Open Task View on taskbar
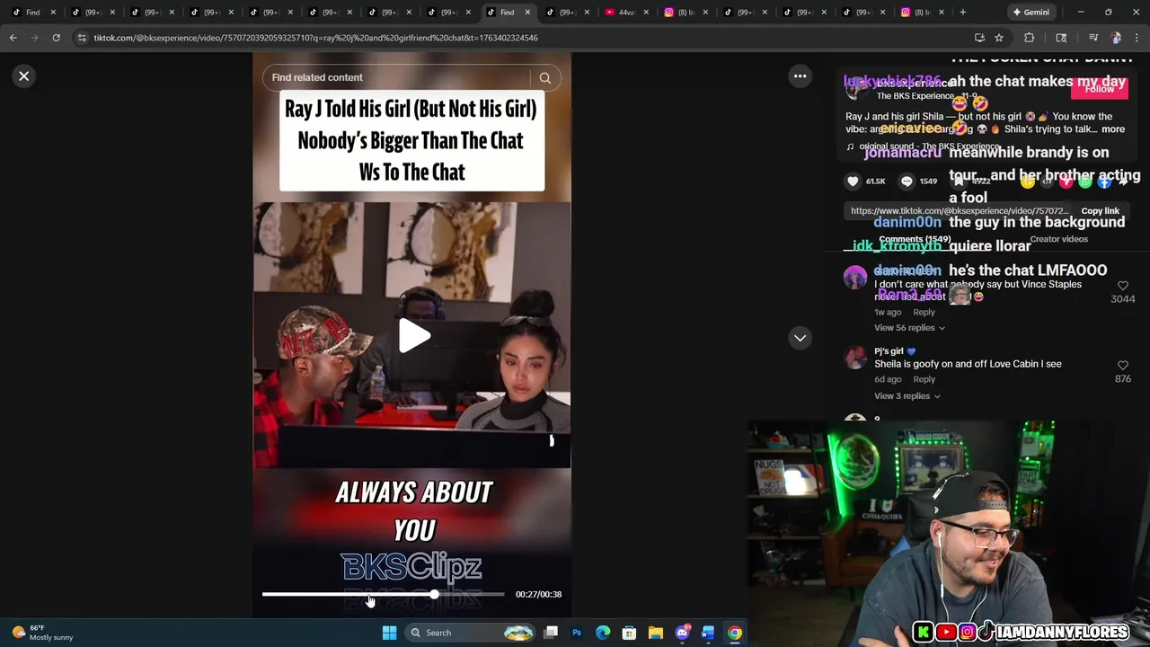The width and height of the screenshot is (1150, 647). [551, 633]
